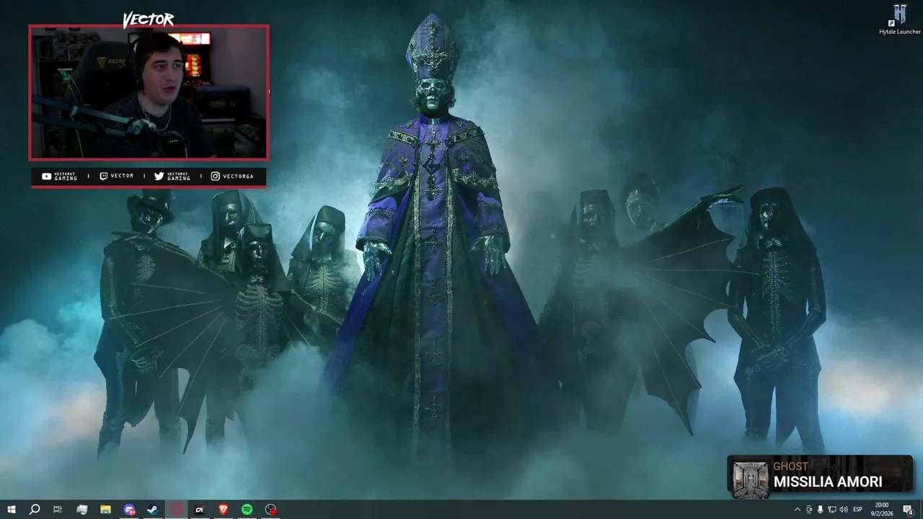Open Steam from the taskbar
The image size is (923, 519).
[x=153, y=510]
